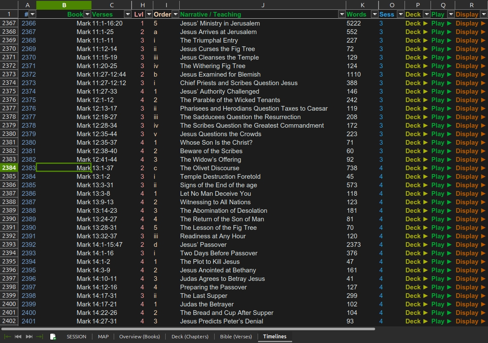Viewport: 488px width, 343px height.
Task: Switch to the Deck (Chapters) sheet tab
Action: (190, 337)
